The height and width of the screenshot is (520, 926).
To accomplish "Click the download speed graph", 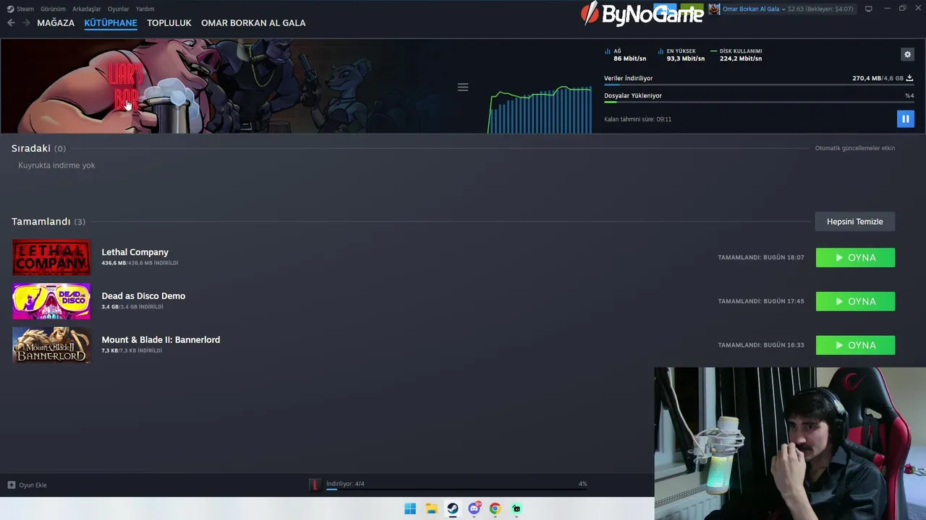I will [x=540, y=110].
